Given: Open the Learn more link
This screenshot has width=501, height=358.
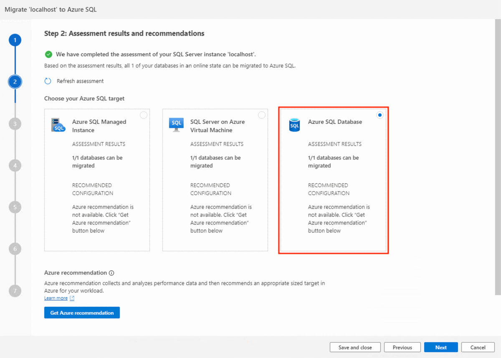Looking at the screenshot, I should [x=56, y=298].
